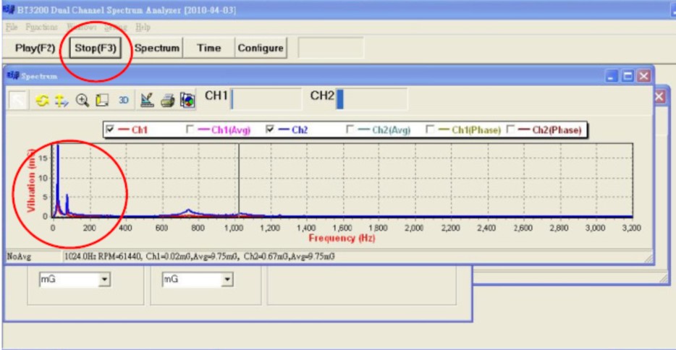This screenshot has height=350, width=676.
Task: Uncheck the Ch2 trace checkbox
Action: pyautogui.click(x=270, y=129)
